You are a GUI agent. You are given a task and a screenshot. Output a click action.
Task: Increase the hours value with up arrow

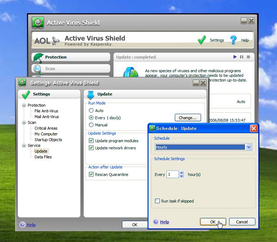pos(182,173)
